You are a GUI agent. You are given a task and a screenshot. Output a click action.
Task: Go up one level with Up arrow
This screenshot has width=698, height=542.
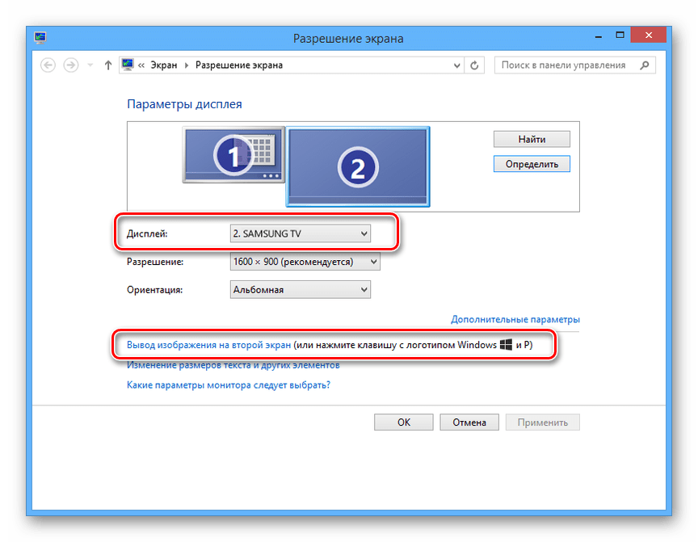click(x=107, y=65)
